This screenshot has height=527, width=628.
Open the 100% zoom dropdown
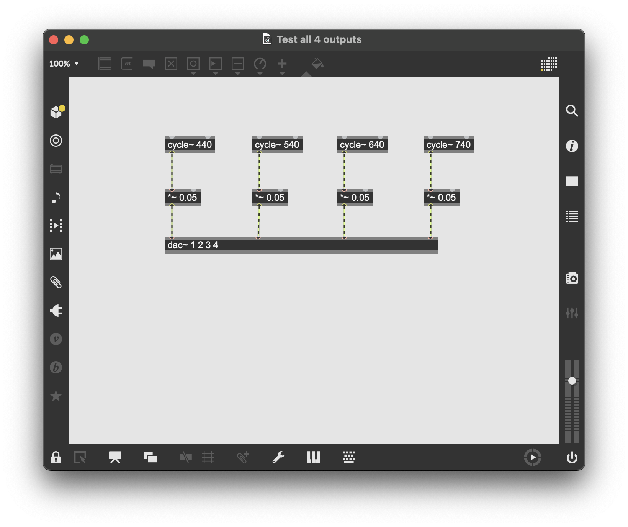pos(64,64)
